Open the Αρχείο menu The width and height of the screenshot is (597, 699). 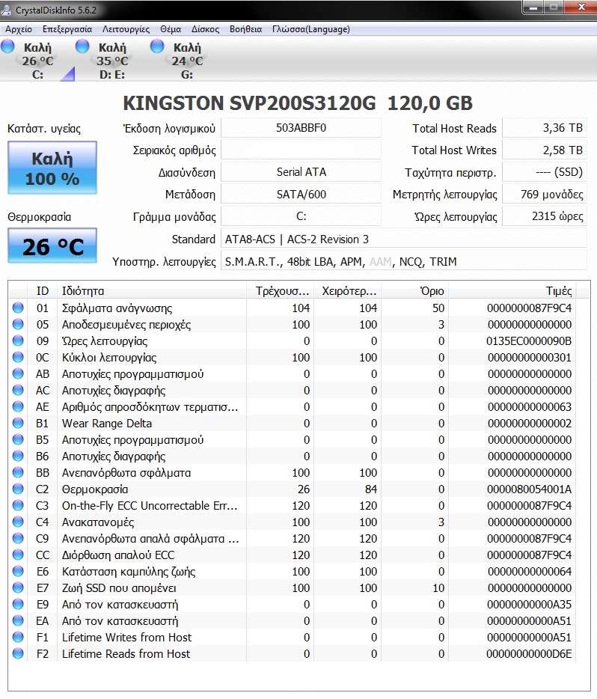click(x=19, y=29)
